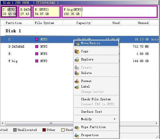Click the Unallocated legend label
Image resolution: width=160 pixels, height=139 pixels.
27,130
